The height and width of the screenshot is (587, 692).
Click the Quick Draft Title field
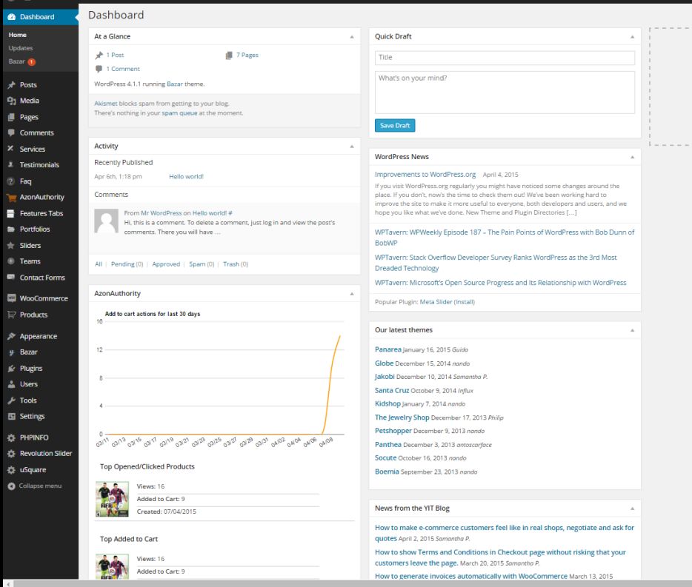(x=505, y=58)
